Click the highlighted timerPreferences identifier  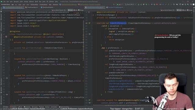[x=118, y=23]
